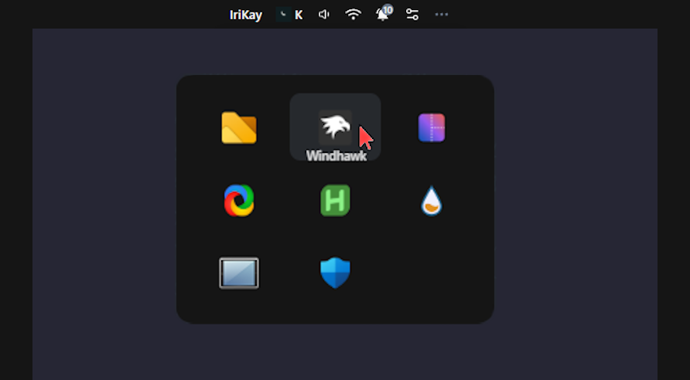This screenshot has height=380, width=690.
Task: Click the K indicator with dark icon
Action: 289,15
